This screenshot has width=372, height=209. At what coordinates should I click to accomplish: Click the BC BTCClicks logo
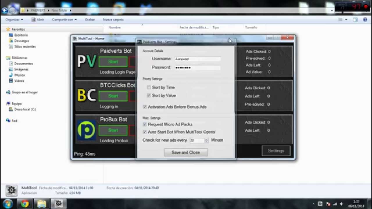87,96
